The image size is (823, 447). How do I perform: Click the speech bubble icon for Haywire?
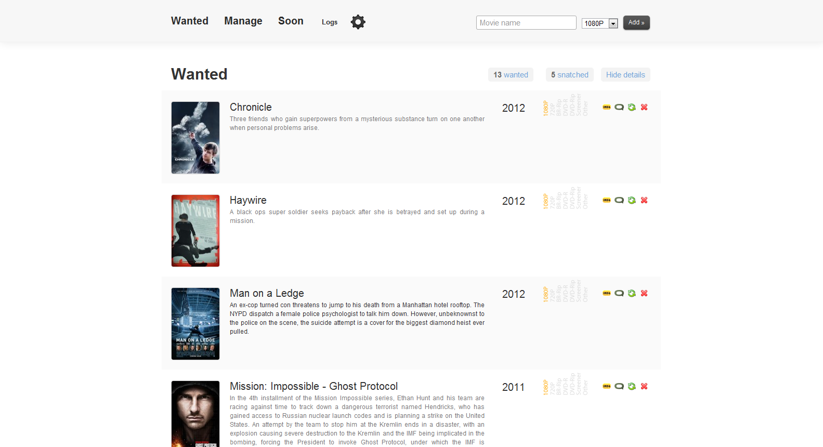tap(619, 200)
